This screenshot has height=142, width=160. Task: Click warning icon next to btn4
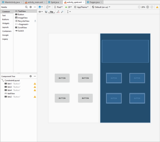click(x=35, y=90)
